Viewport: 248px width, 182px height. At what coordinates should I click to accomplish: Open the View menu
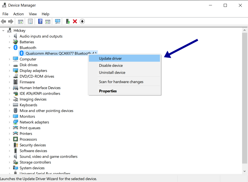point(33,14)
